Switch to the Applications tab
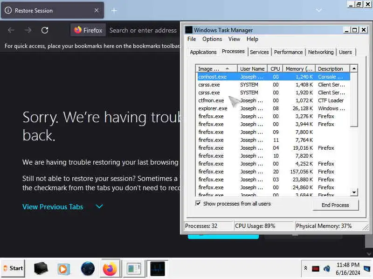This screenshot has height=279, width=373. (203, 52)
